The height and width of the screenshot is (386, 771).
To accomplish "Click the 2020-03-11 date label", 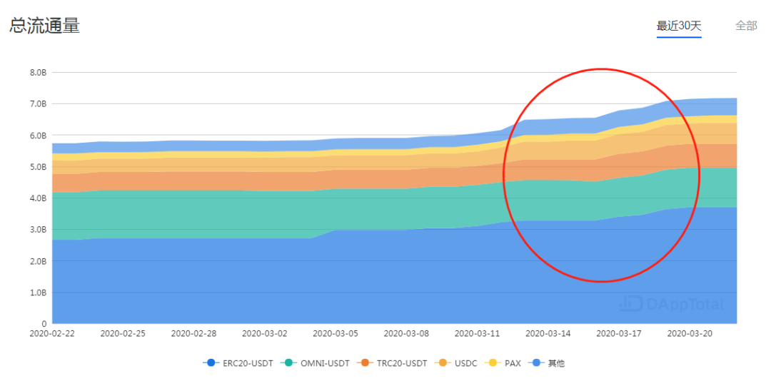I will tap(477, 333).
